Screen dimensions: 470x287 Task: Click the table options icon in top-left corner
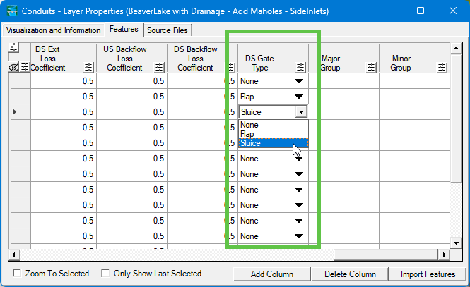click(14, 48)
